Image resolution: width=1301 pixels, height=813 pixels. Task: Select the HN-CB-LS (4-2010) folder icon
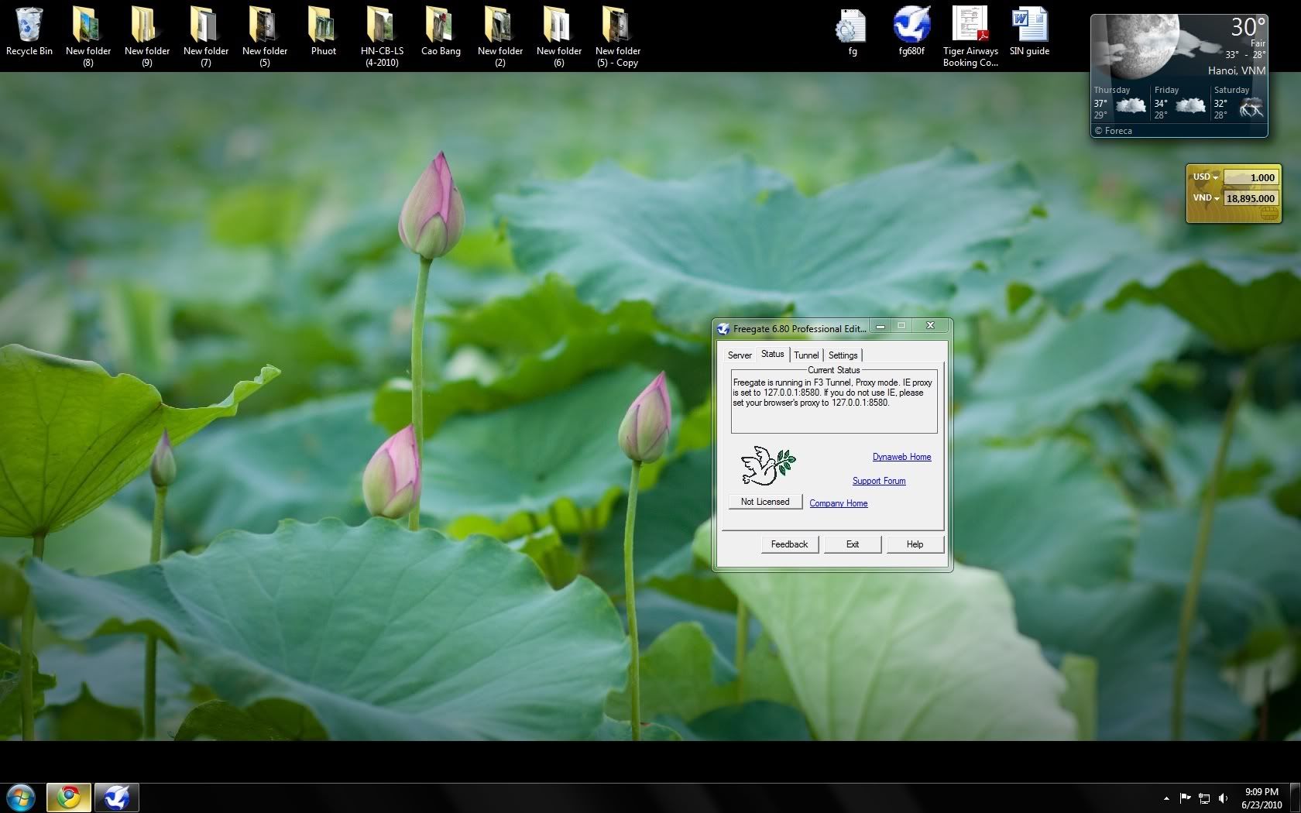click(x=382, y=36)
